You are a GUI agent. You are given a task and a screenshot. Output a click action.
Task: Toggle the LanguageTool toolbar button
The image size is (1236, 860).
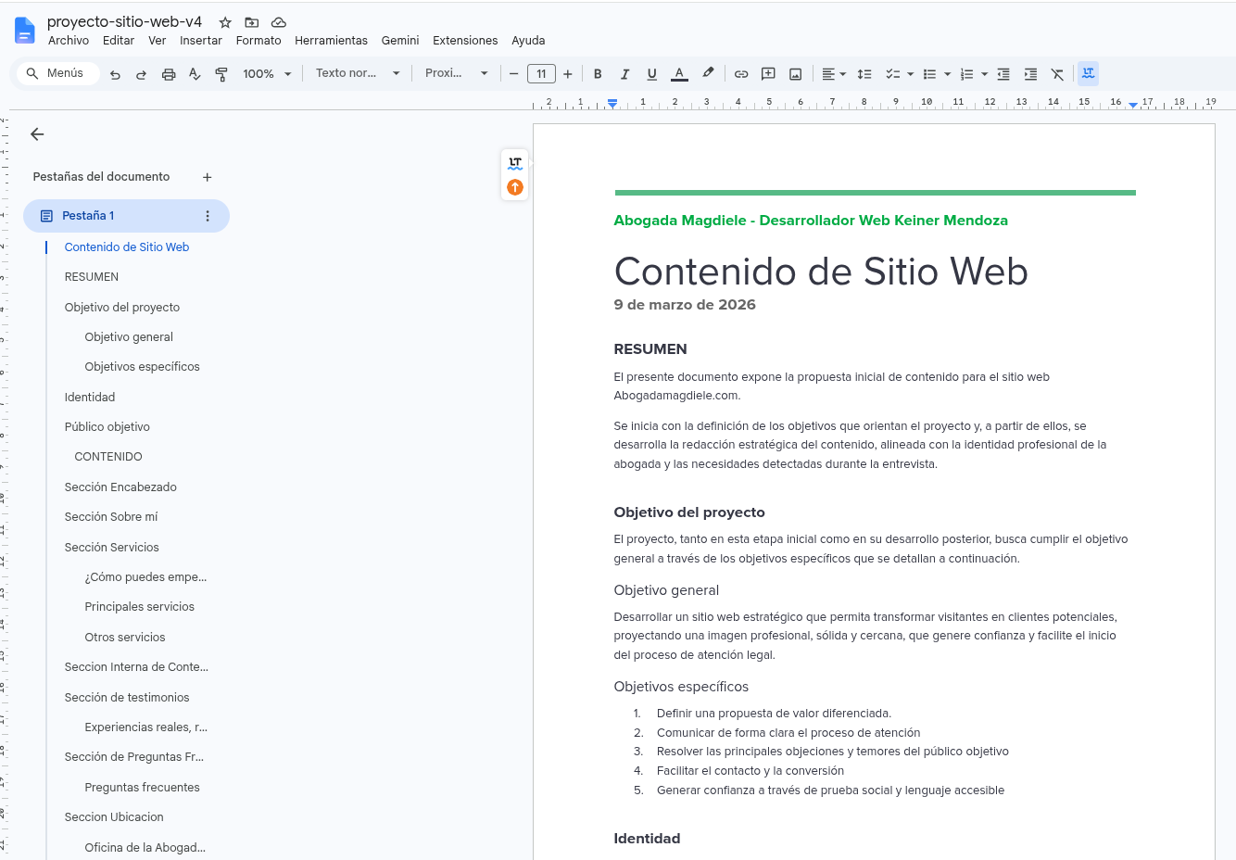tap(1089, 73)
